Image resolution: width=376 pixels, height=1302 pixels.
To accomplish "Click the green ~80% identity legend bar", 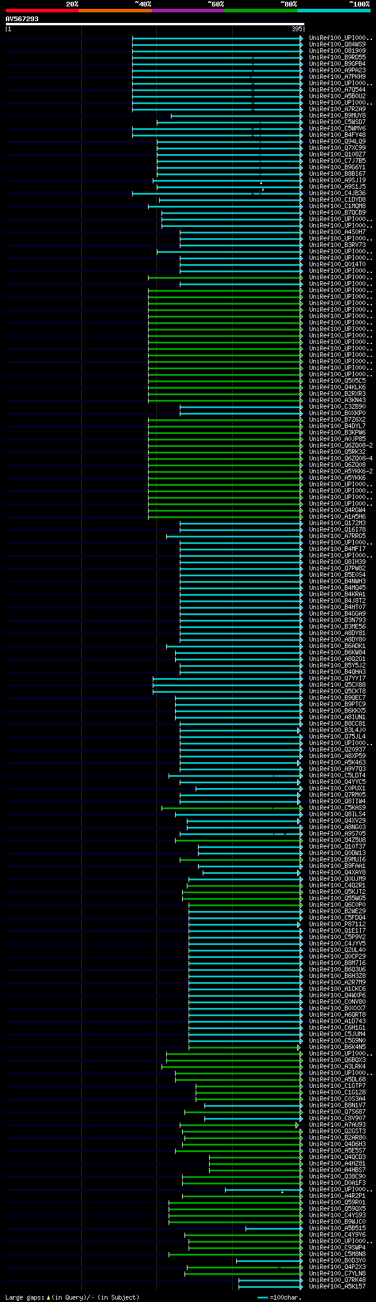I will pyautogui.click(x=260, y=11).
